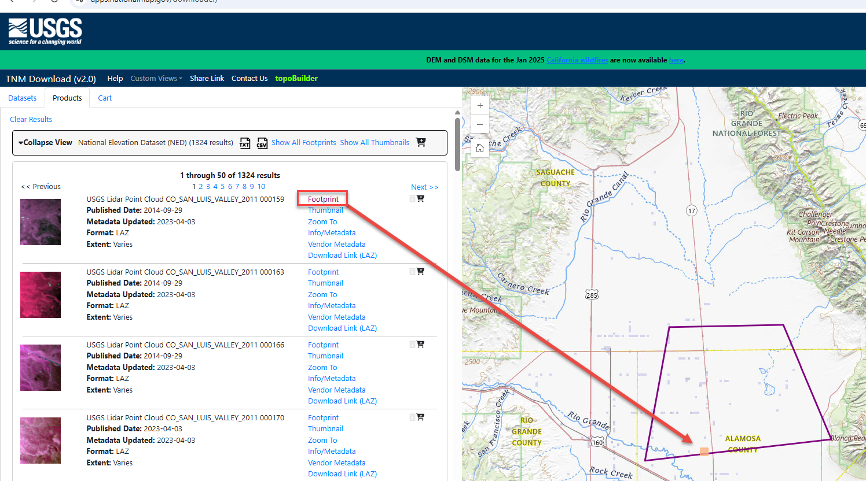Viewport: 866px width, 481px height.
Task: Click Show All Footprints link
Action: pyautogui.click(x=303, y=143)
